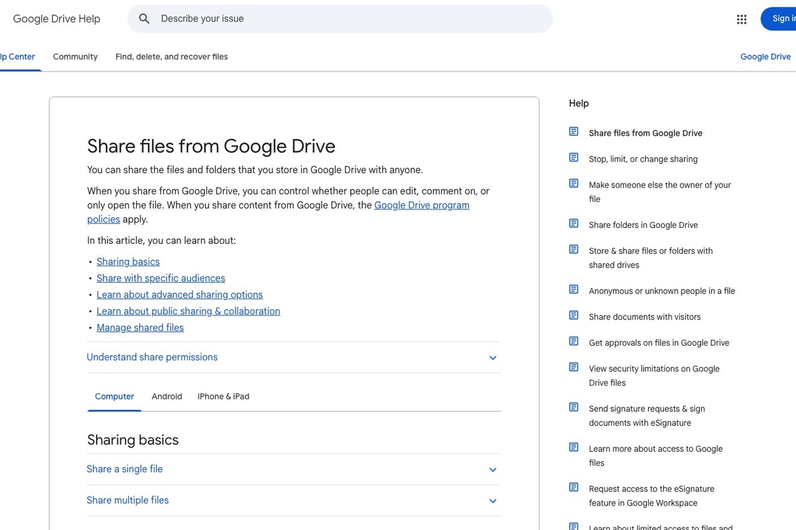Open Send signature requests & sign documents article
The image size is (796, 530).
[x=647, y=416]
